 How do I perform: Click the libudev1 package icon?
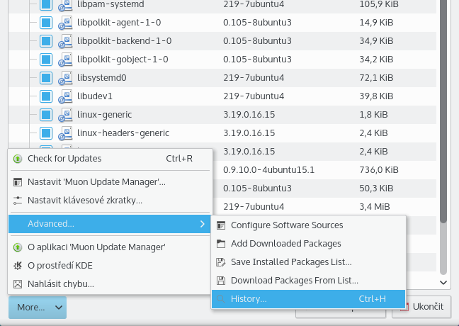pos(65,96)
